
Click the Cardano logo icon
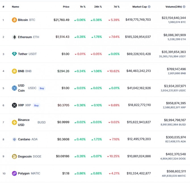point(14,139)
